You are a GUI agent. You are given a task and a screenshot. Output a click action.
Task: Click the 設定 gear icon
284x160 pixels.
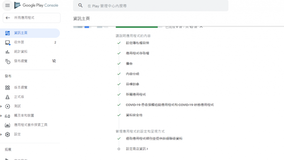(7, 134)
